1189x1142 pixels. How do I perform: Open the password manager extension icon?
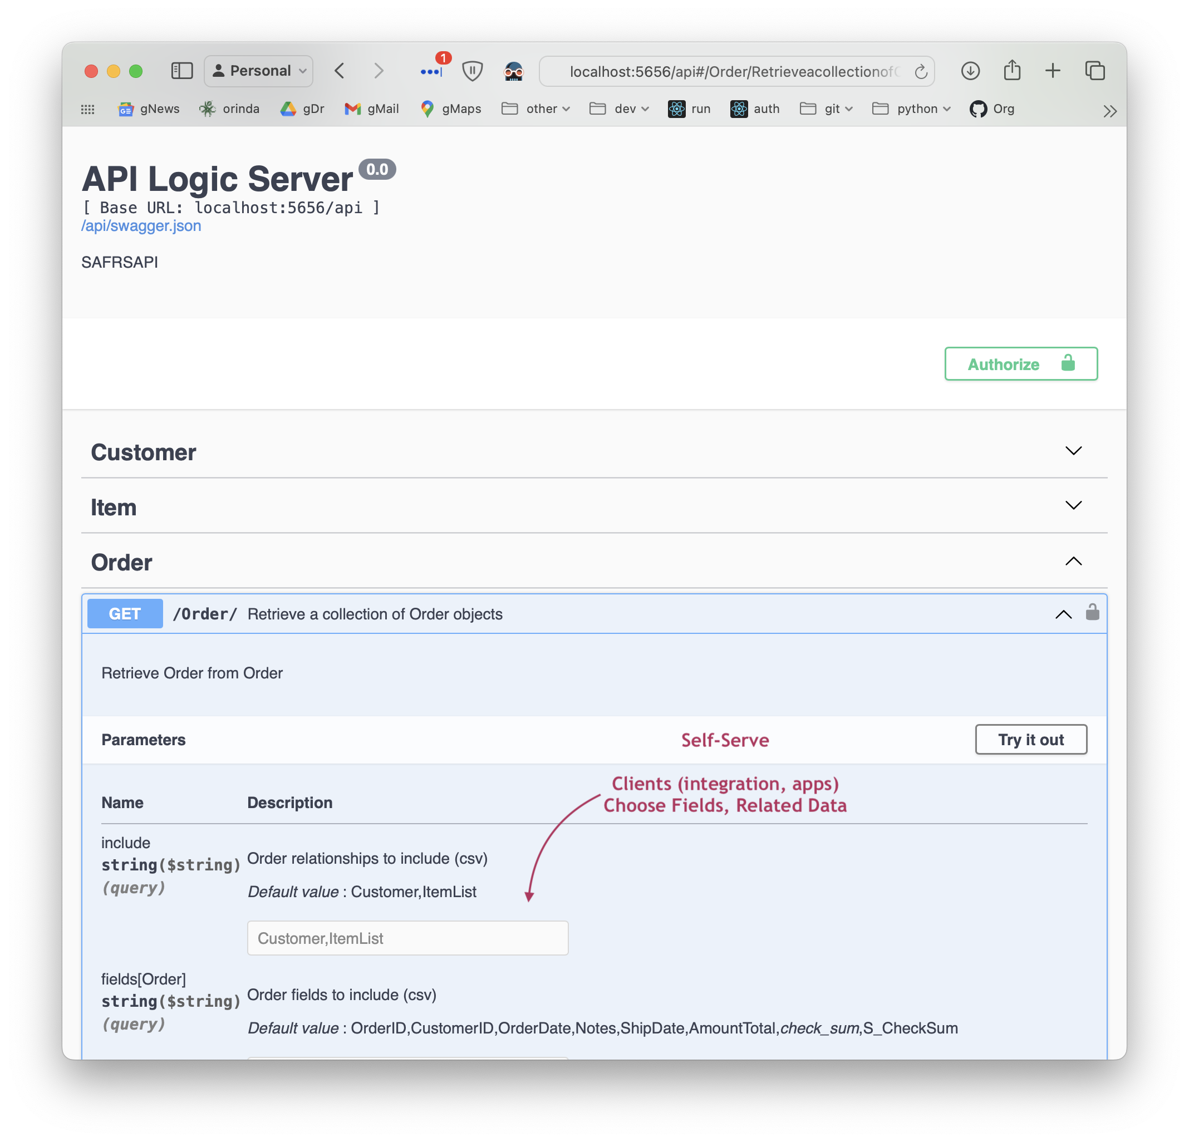pyautogui.click(x=432, y=71)
